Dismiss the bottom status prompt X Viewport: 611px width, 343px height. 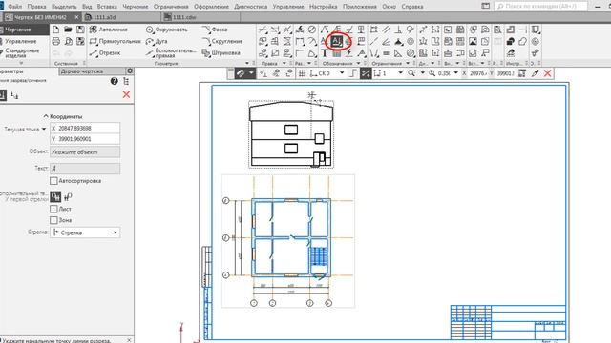pos(130,340)
